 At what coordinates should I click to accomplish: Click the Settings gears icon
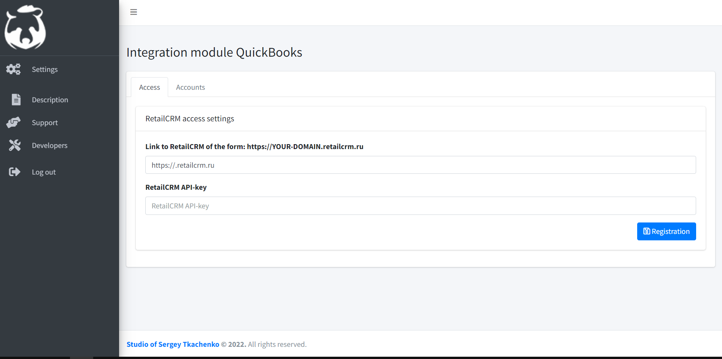tap(14, 69)
